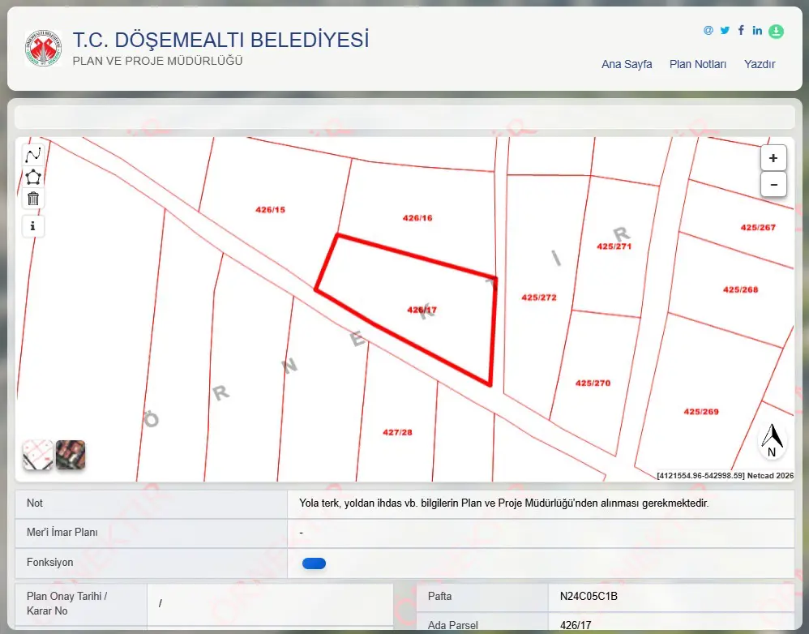The height and width of the screenshot is (634, 809).
Task: Click the PLAN VE PROJE MÜDÜRLÜĞÜ subtitle
Action: (157, 61)
